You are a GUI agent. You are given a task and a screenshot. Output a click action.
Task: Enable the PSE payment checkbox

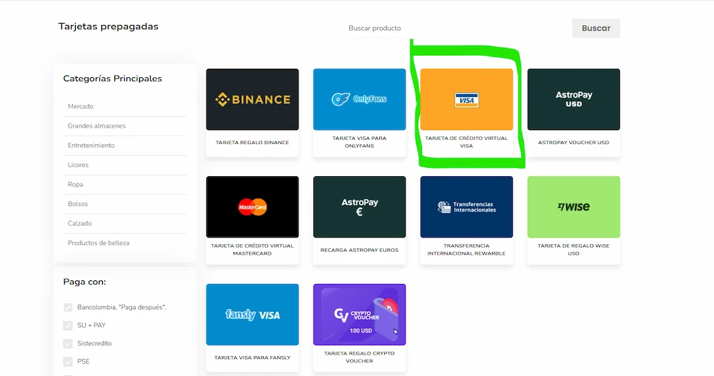[x=68, y=362]
